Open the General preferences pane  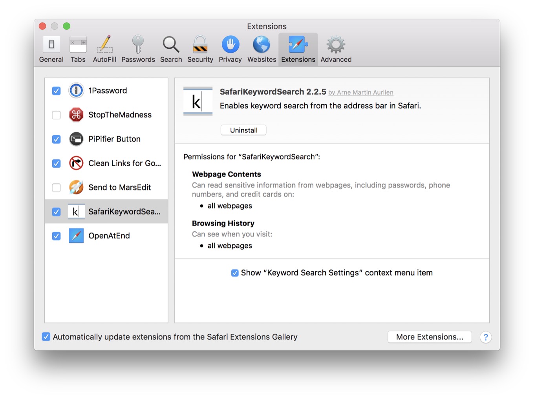[51, 49]
